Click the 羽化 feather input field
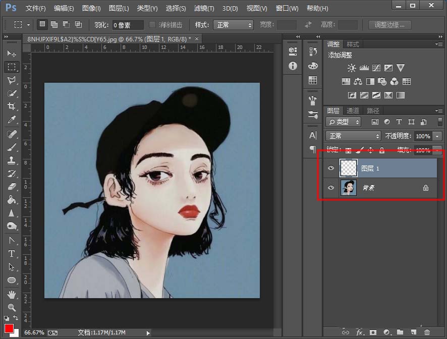447x339 pixels. tap(127, 25)
